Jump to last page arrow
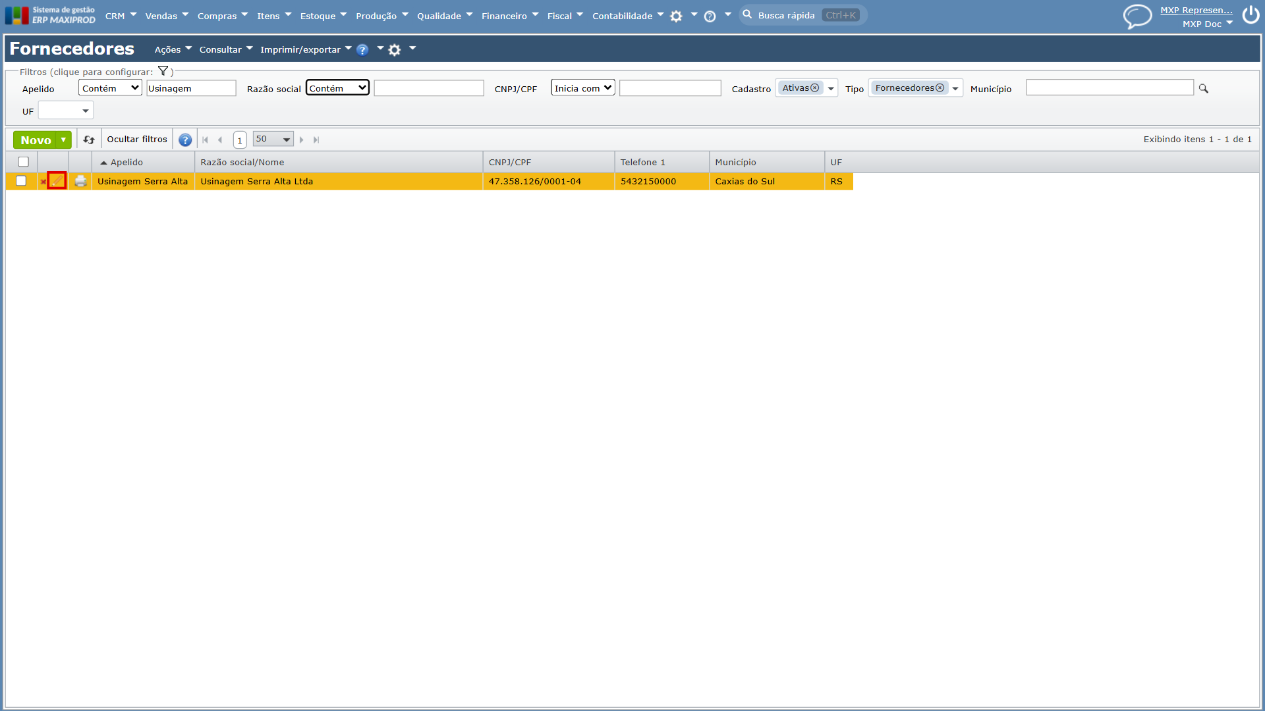Screen dimensions: 1265x711 click(x=316, y=140)
